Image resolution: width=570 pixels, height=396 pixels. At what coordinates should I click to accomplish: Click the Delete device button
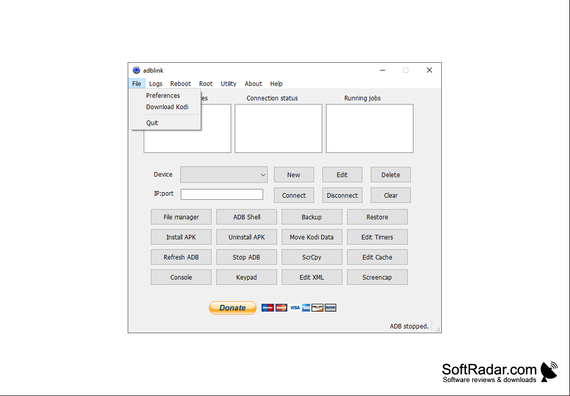pos(391,175)
